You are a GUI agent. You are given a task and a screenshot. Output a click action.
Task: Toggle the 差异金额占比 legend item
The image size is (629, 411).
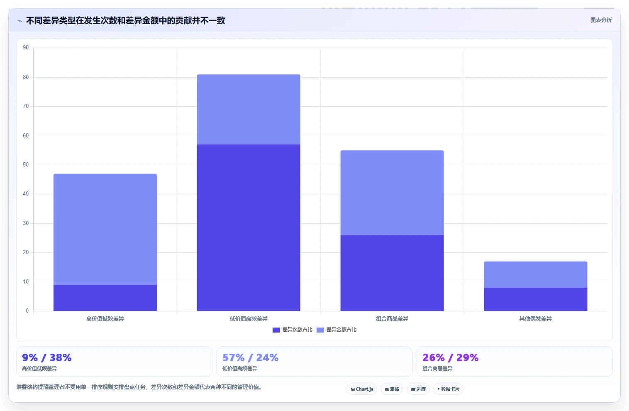click(336, 330)
